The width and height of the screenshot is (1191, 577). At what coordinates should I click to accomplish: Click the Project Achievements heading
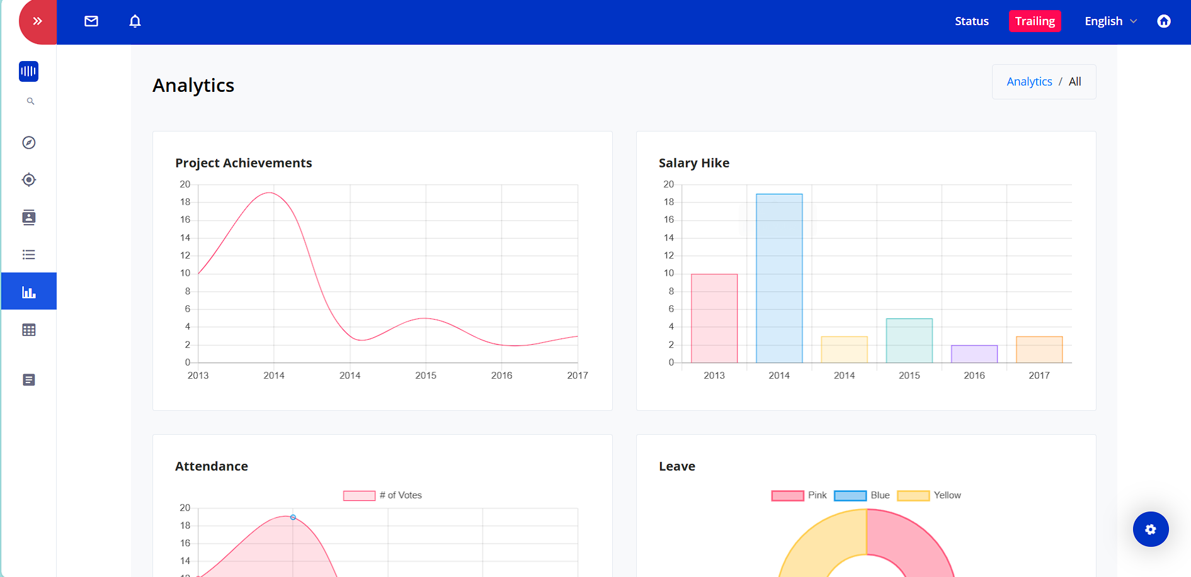244,163
